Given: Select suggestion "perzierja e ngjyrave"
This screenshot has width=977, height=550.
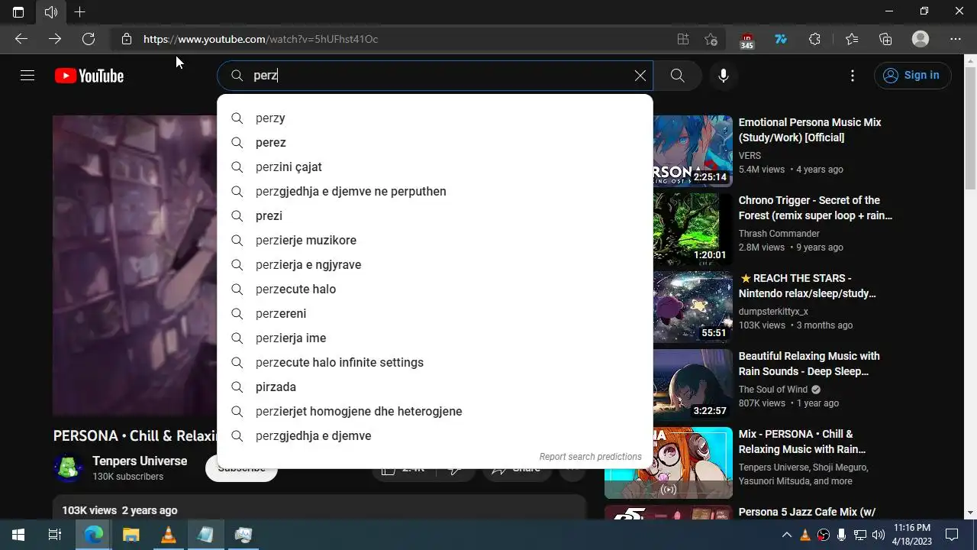Looking at the screenshot, I should [x=435, y=264].
